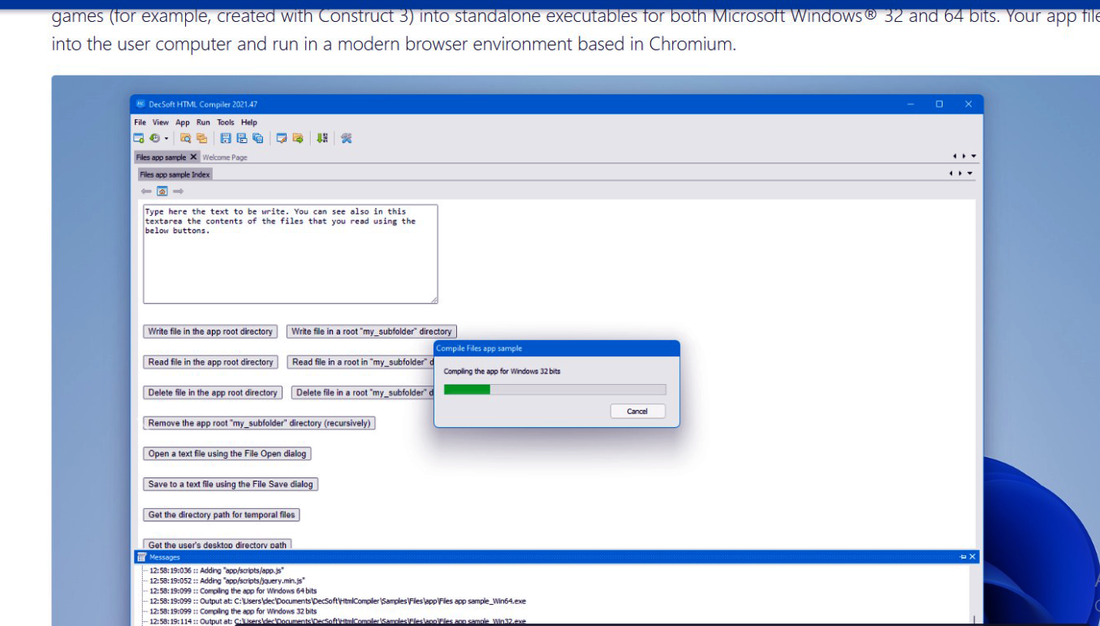The image size is (1100, 626).
Task: Open dropdown arrow beside recent apps icon
Action: [166, 139]
